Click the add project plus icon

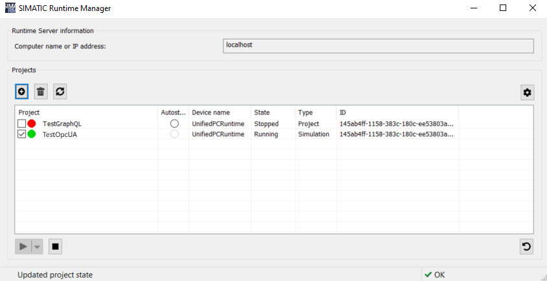(21, 92)
